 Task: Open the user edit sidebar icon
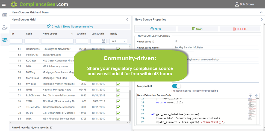pos(5,27)
